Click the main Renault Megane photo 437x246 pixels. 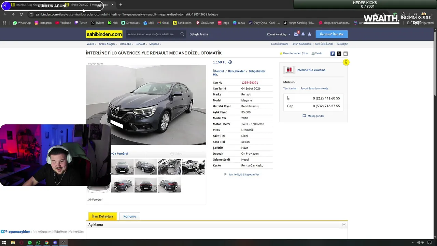pos(146,105)
